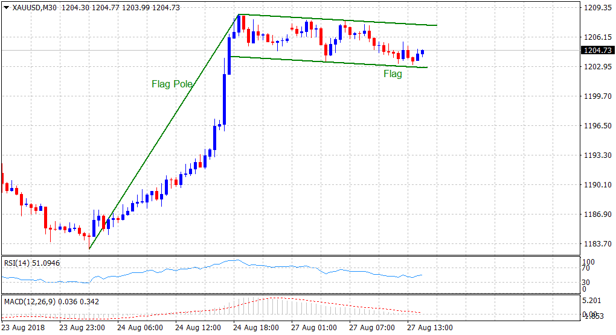Click the red dotted MACD signal line
Screen dimensions: 616x335
pyautogui.click(x=338, y=302)
